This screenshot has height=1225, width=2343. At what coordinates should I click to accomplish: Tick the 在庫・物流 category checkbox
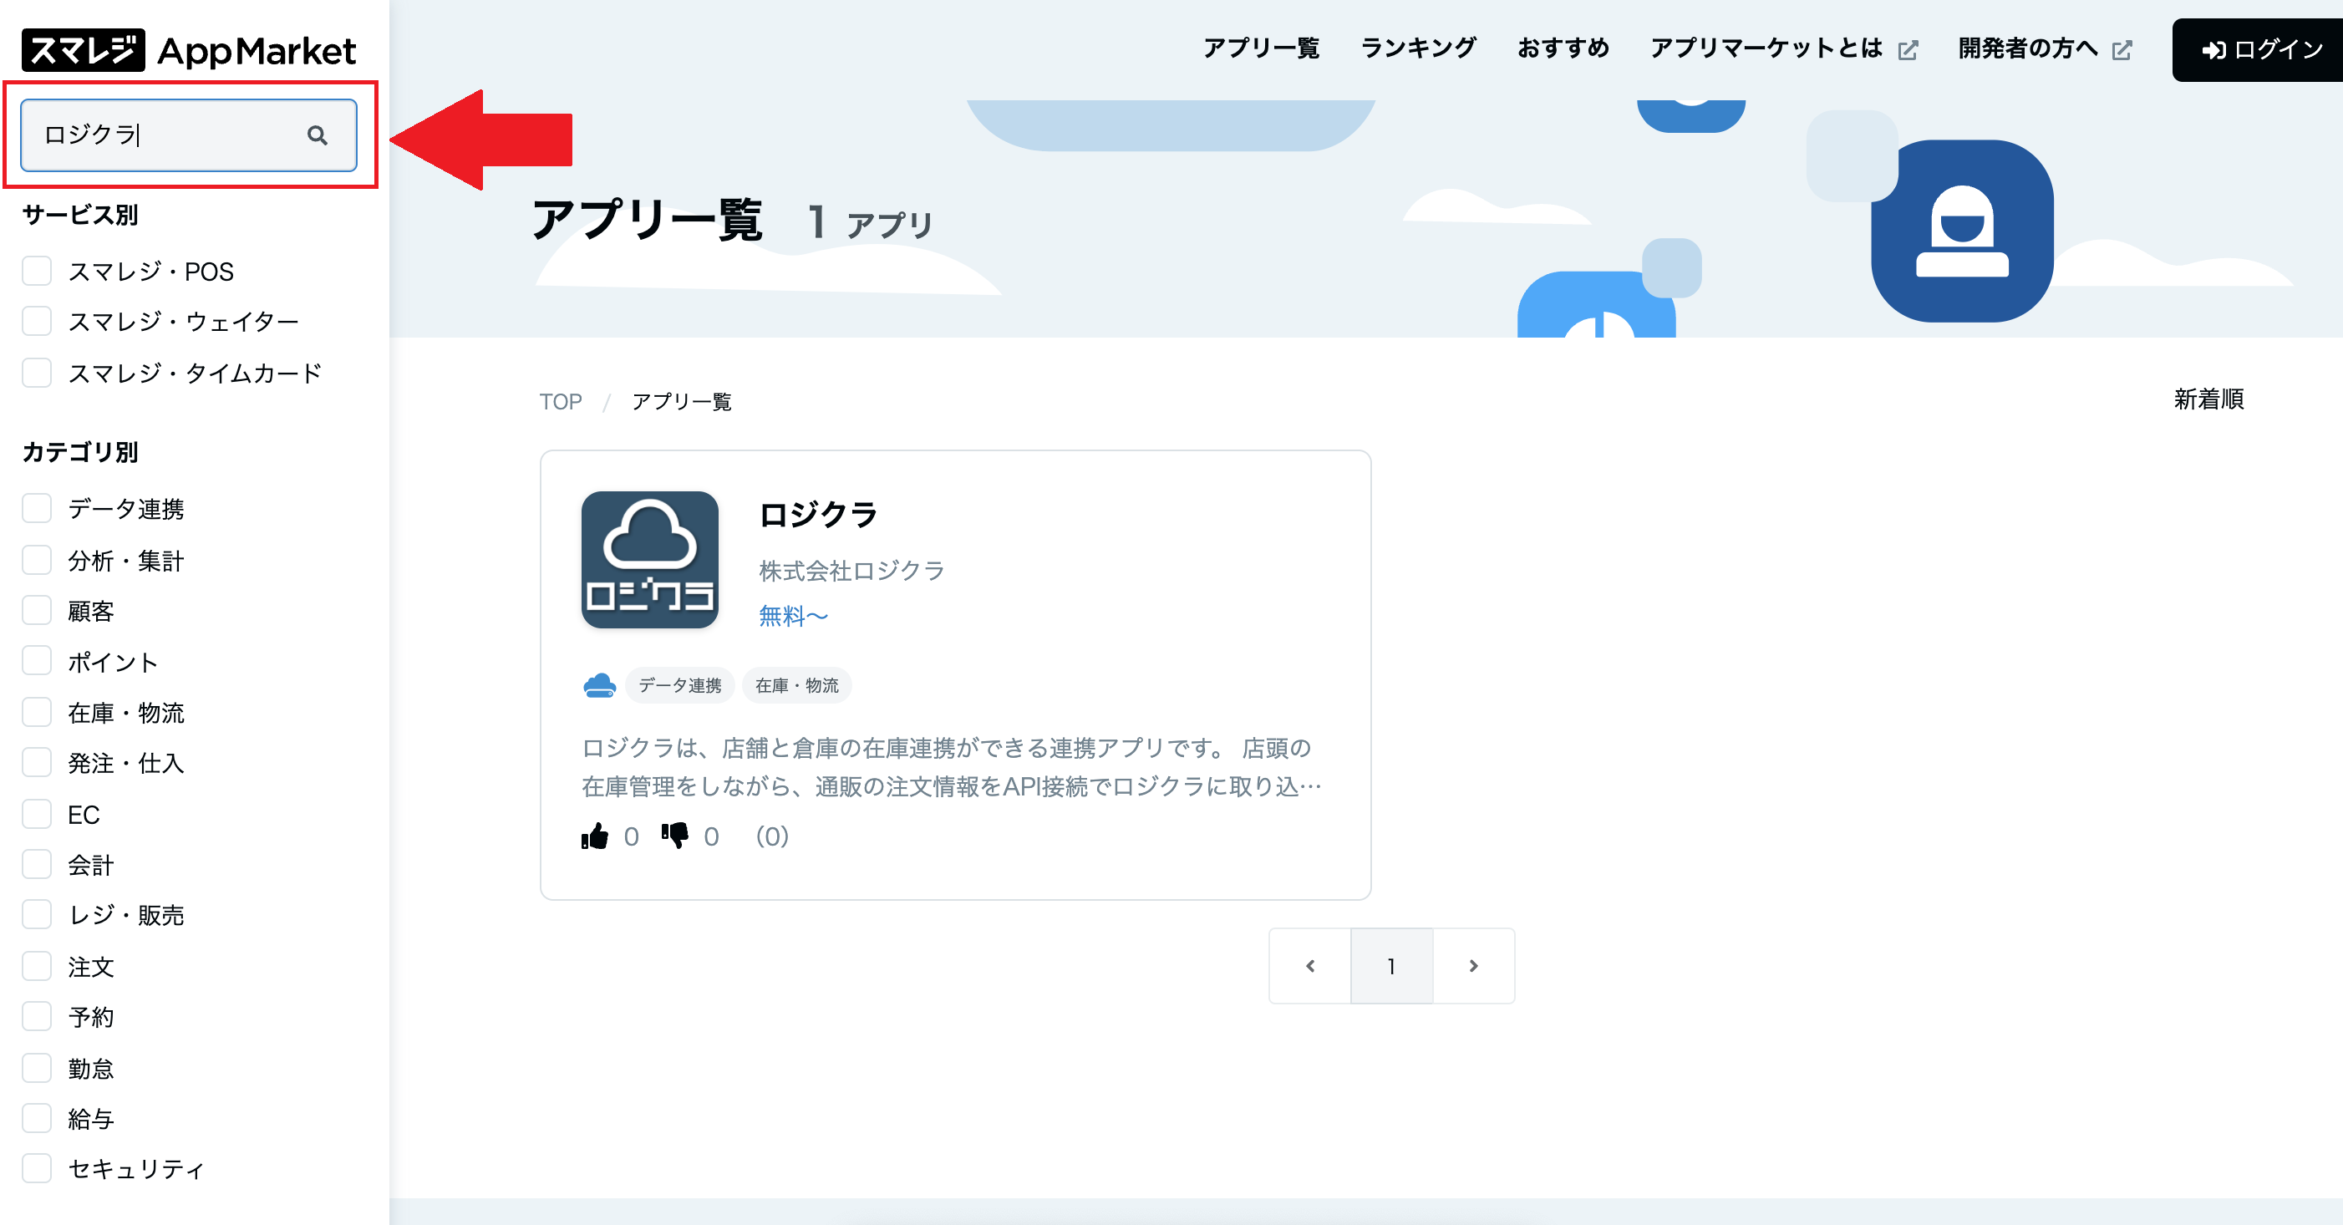pyautogui.click(x=38, y=712)
